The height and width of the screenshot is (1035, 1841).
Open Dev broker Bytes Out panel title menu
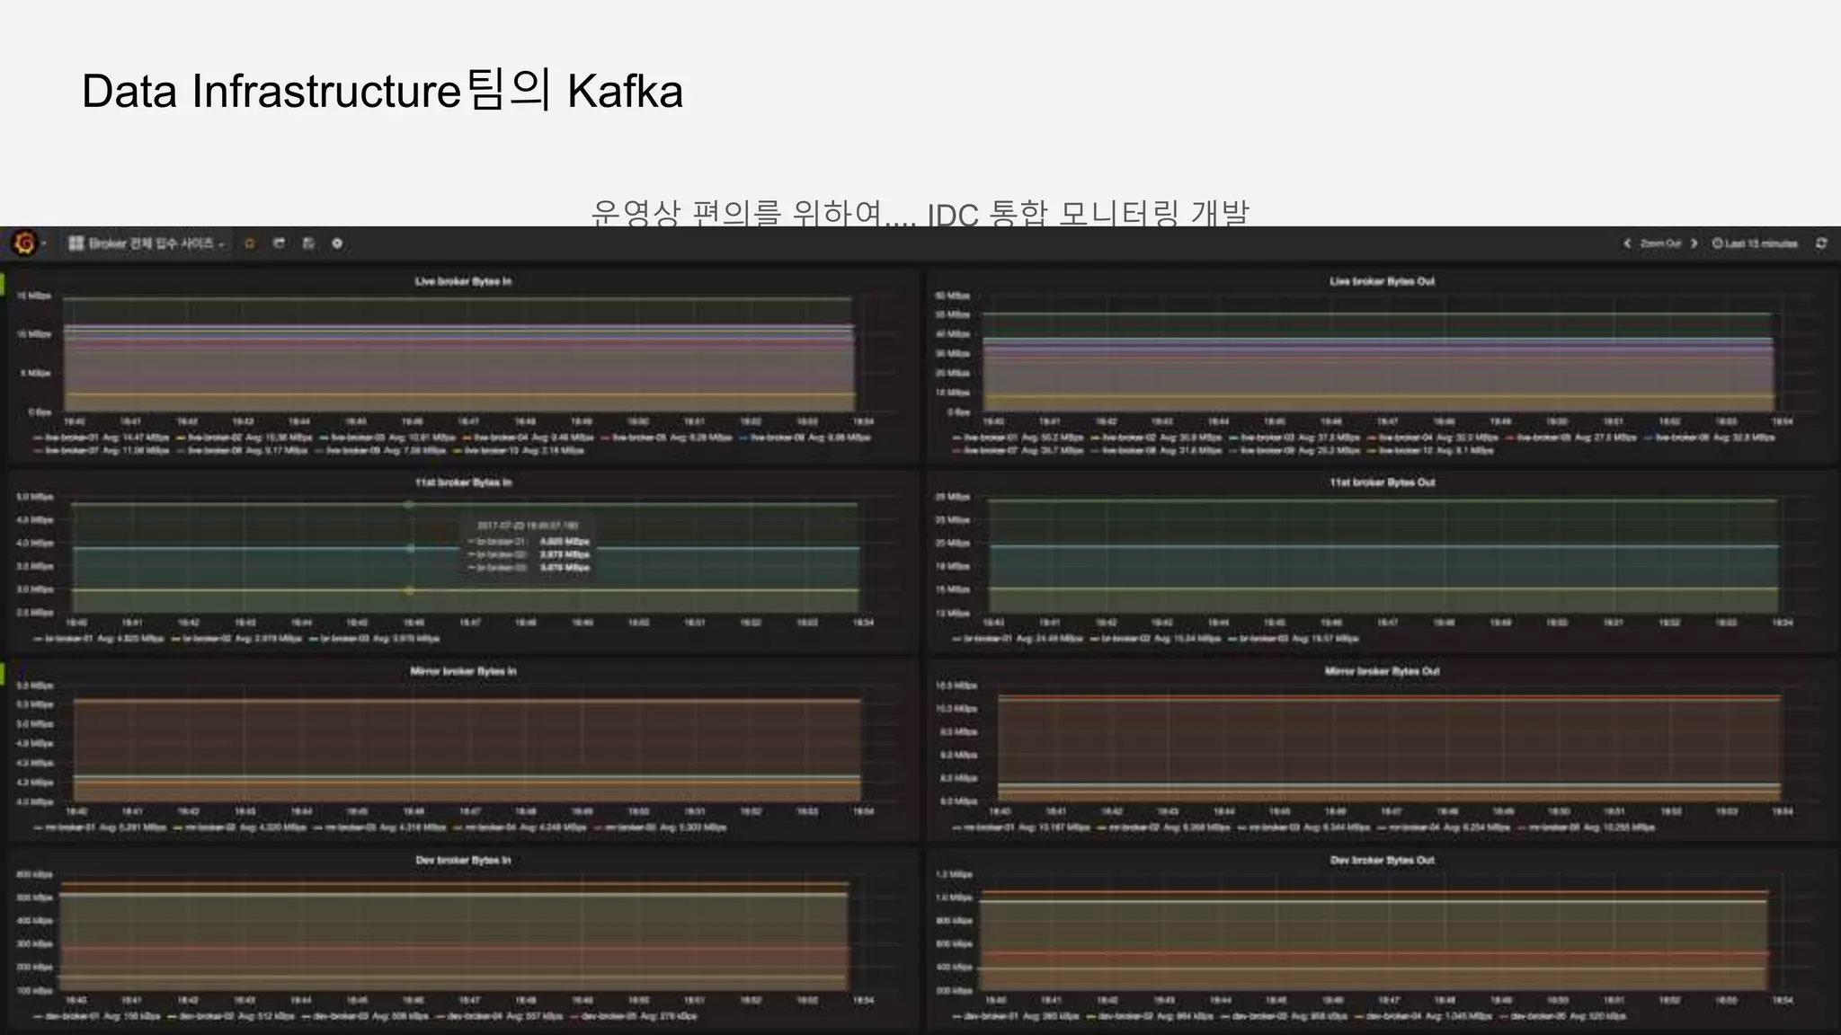point(1382,860)
